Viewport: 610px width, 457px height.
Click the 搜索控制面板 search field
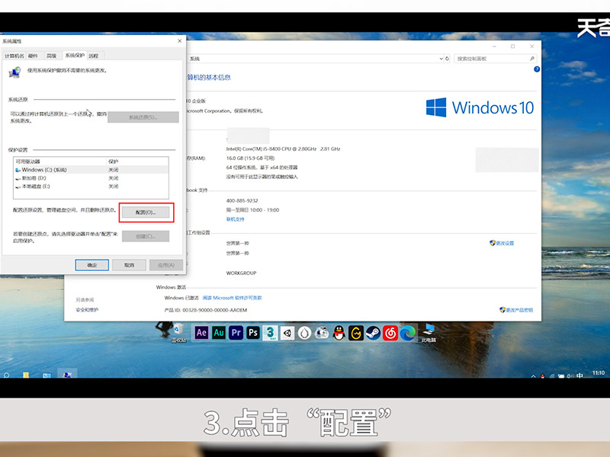(x=488, y=59)
